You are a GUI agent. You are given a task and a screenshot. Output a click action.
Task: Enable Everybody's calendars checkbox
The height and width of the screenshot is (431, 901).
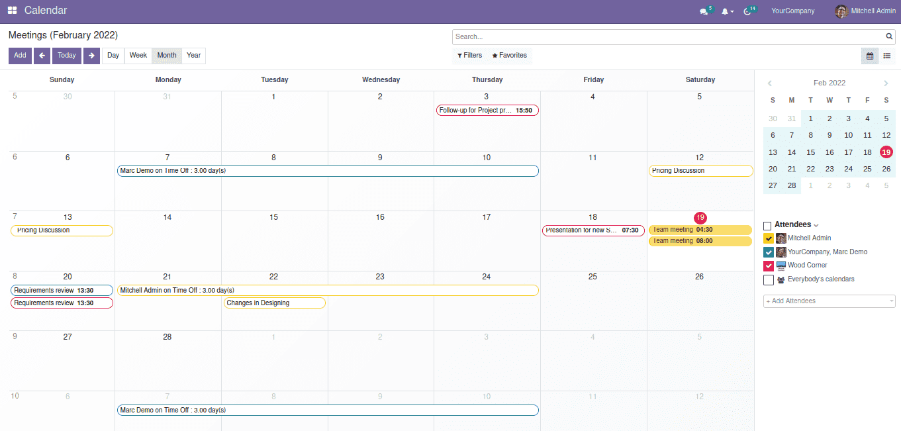point(768,280)
